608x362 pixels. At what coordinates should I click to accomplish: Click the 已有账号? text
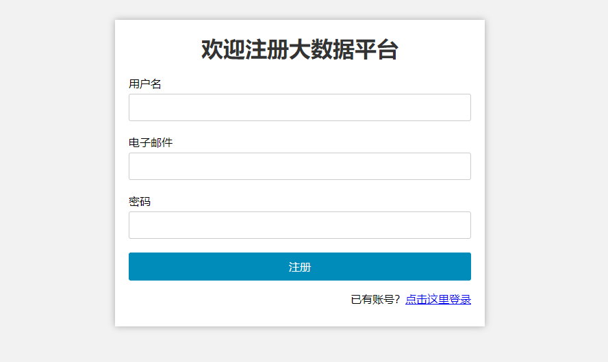[375, 299]
